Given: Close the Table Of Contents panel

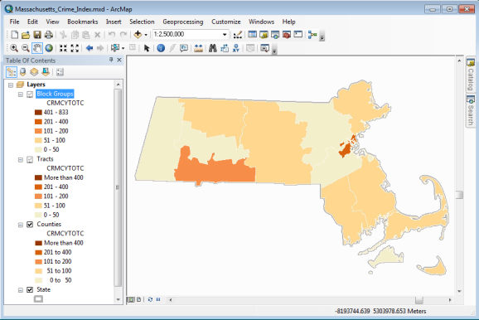Looking at the screenshot, I should coord(119,60).
